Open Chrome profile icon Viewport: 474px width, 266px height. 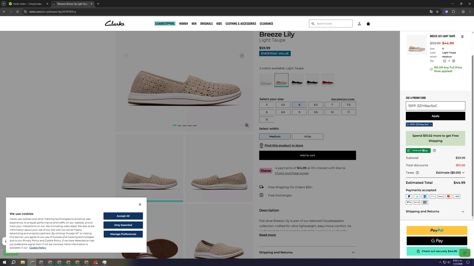click(x=463, y=12)
